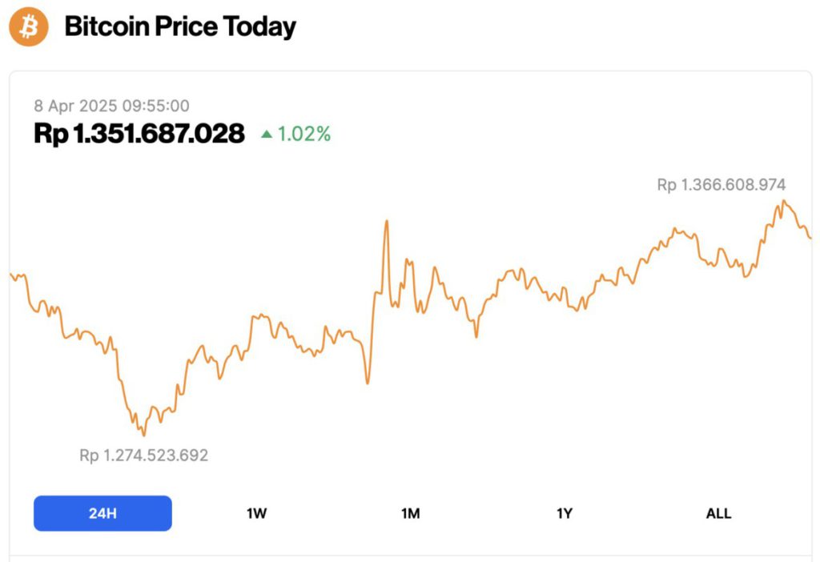Click the high price label Rp 1.366.608.974

(721, 185)
